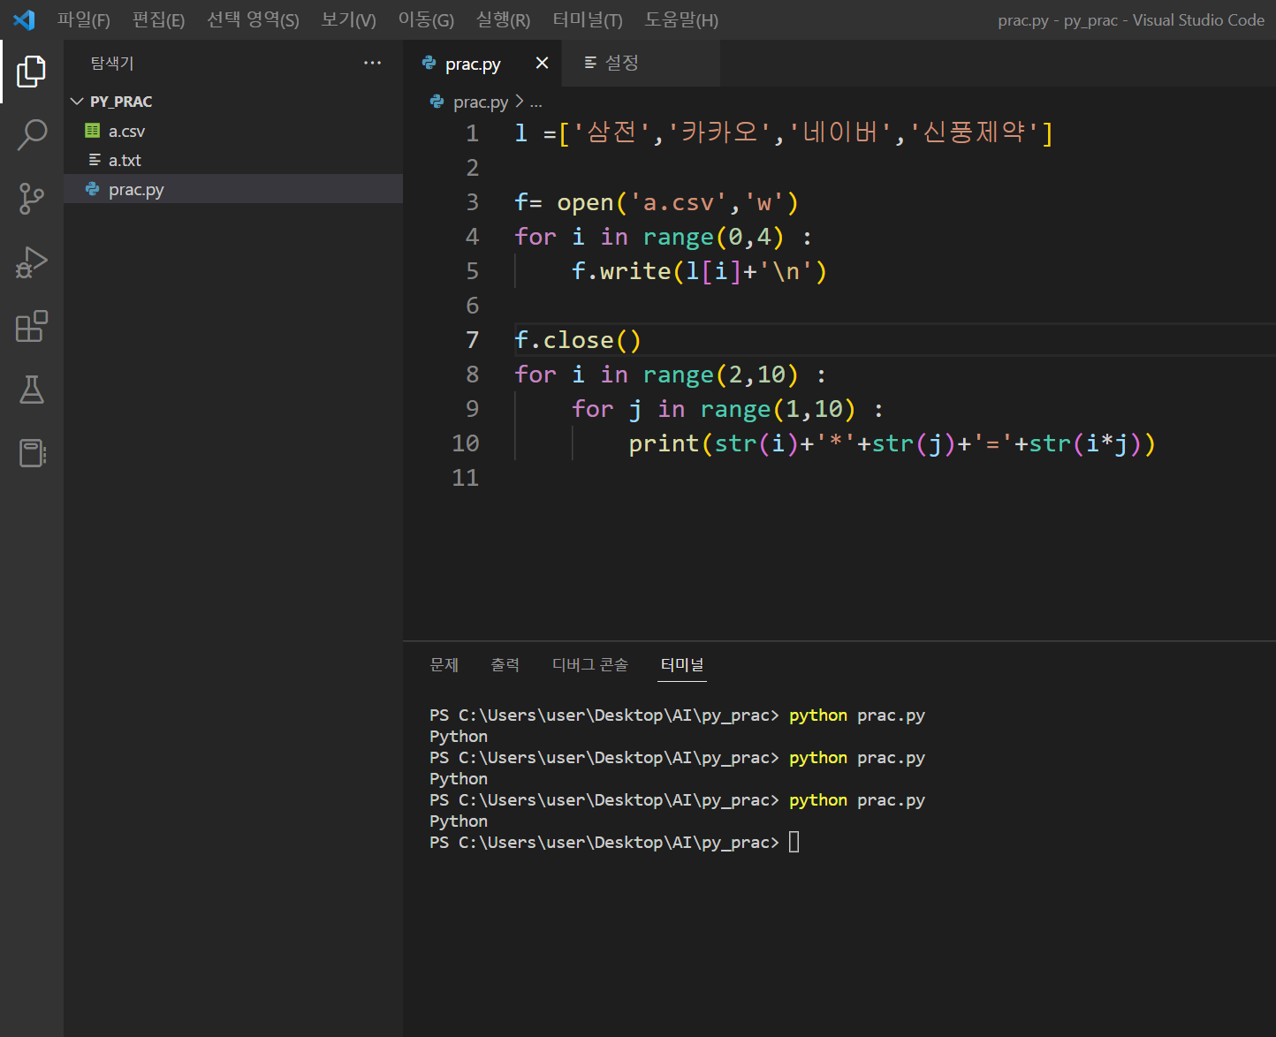Open a.csv in the explorer
1276x1037 pixels.
pyautogui.click(x=233, y=131)
